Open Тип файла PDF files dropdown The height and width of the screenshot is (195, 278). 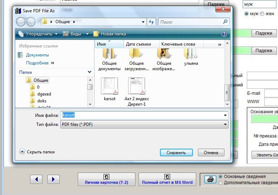(x=144, y=124)
